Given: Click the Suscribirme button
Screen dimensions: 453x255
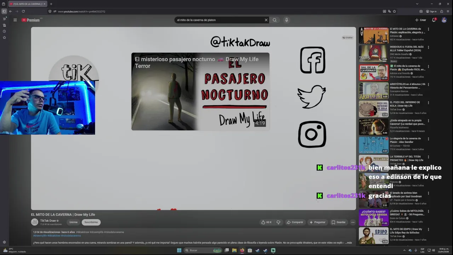Looking at the screenshot, I should point(91,222).
